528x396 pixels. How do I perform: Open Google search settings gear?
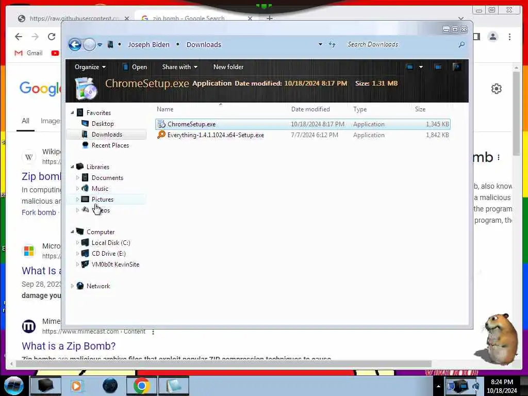point(497,89)
